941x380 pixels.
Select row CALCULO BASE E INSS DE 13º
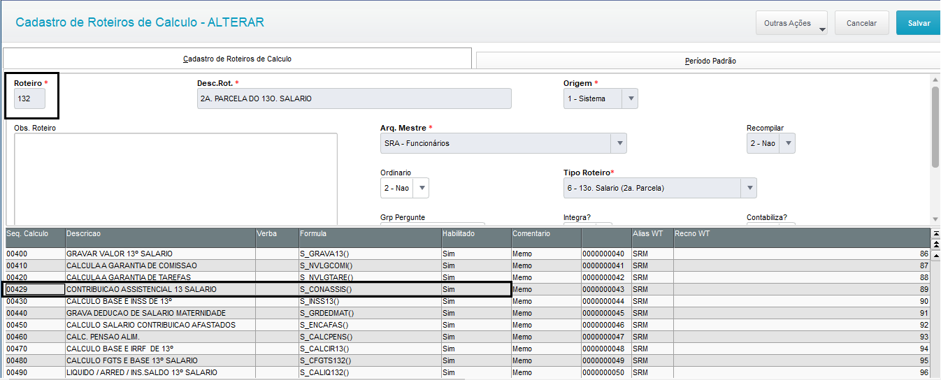[467, 301]
